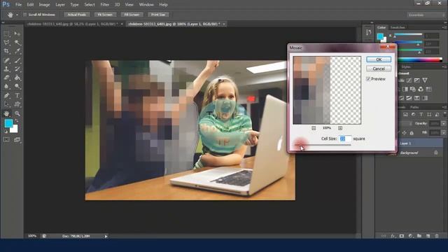The height and width of the screenshot is (252, 448).
Task: Toggle lock all button in Layers panel
Action: tap(412, 133)
